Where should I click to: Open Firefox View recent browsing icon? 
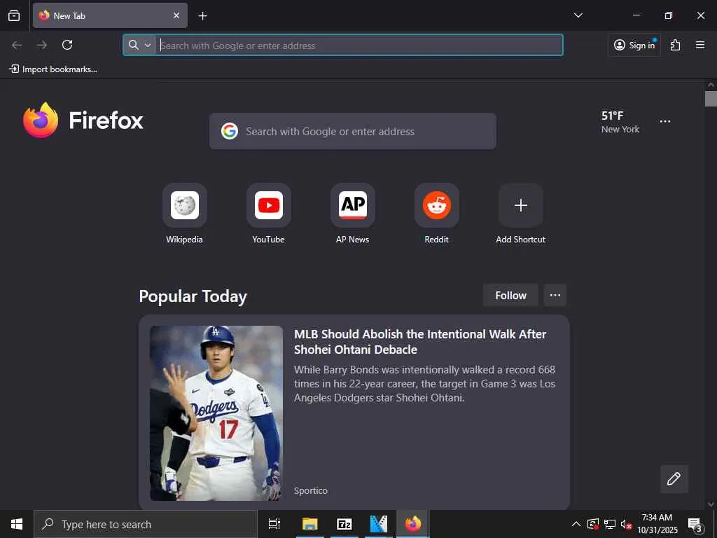14,15
